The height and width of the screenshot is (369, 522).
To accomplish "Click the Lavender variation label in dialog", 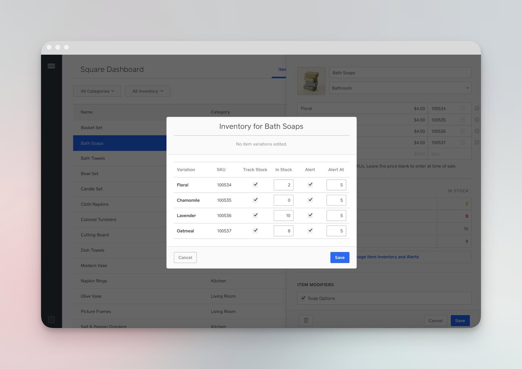I will click(186, 215).
